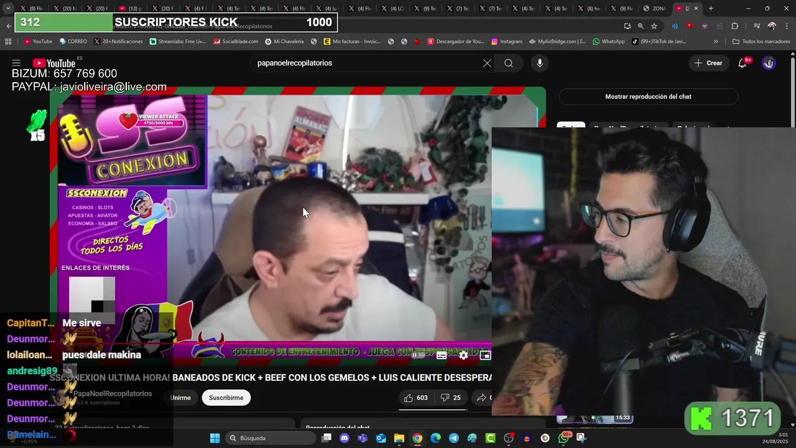The height and width of the screenshot is (448, 796).
Task: Open the Instagram bookmark
Action: click(507, 42)
